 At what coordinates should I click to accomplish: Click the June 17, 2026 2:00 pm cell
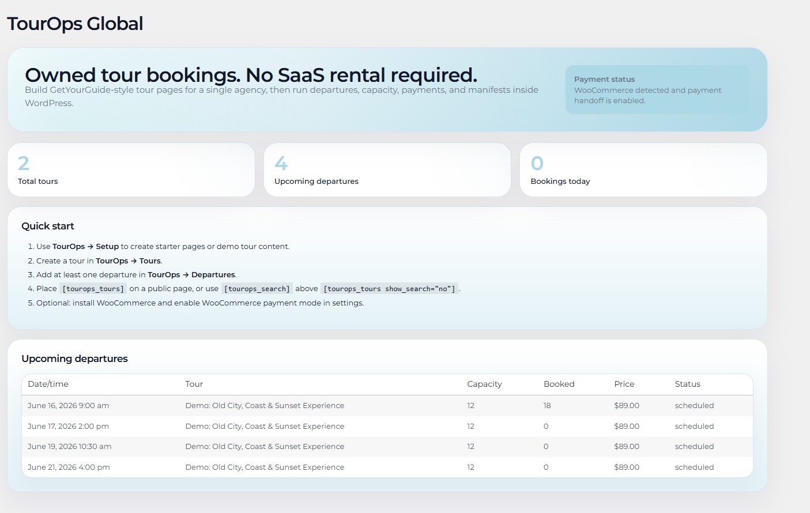tap(68, 427)
